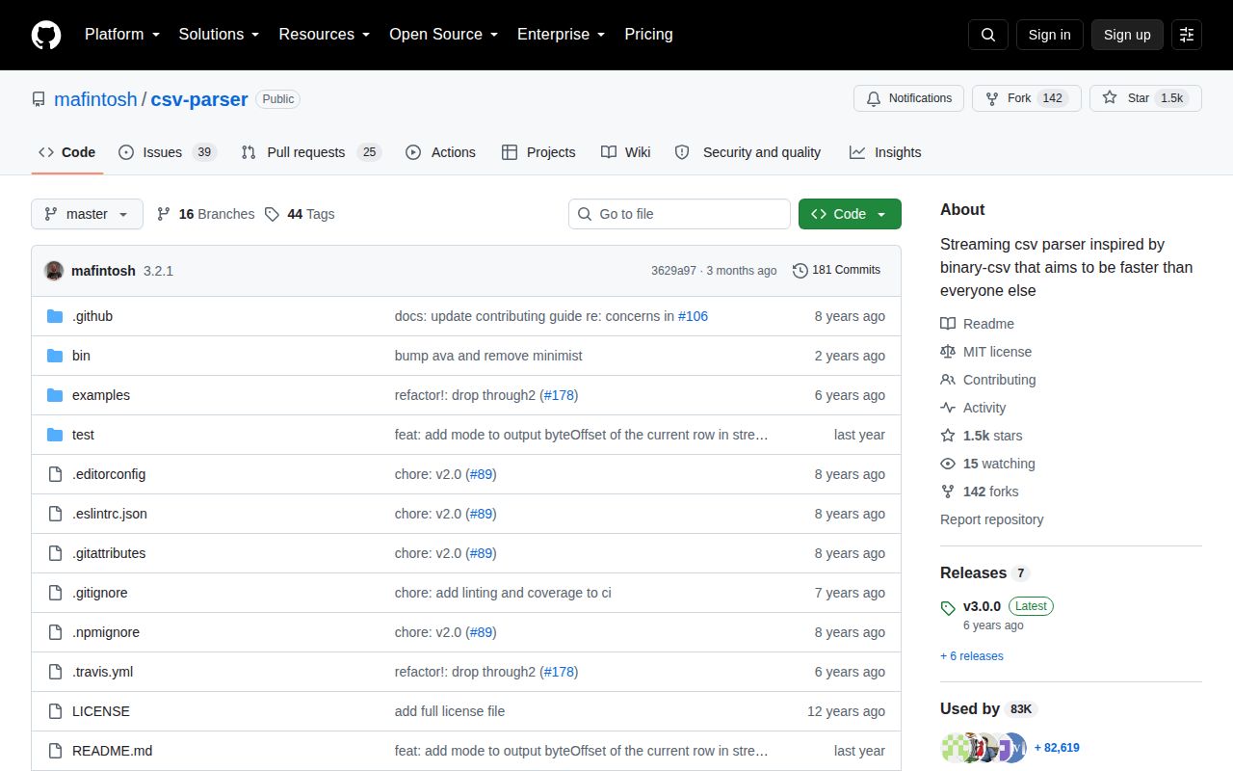Open the + 82,619 dependents link
The width and height of the screenshot is (1233, 771).
click(x=1057, y=747)
